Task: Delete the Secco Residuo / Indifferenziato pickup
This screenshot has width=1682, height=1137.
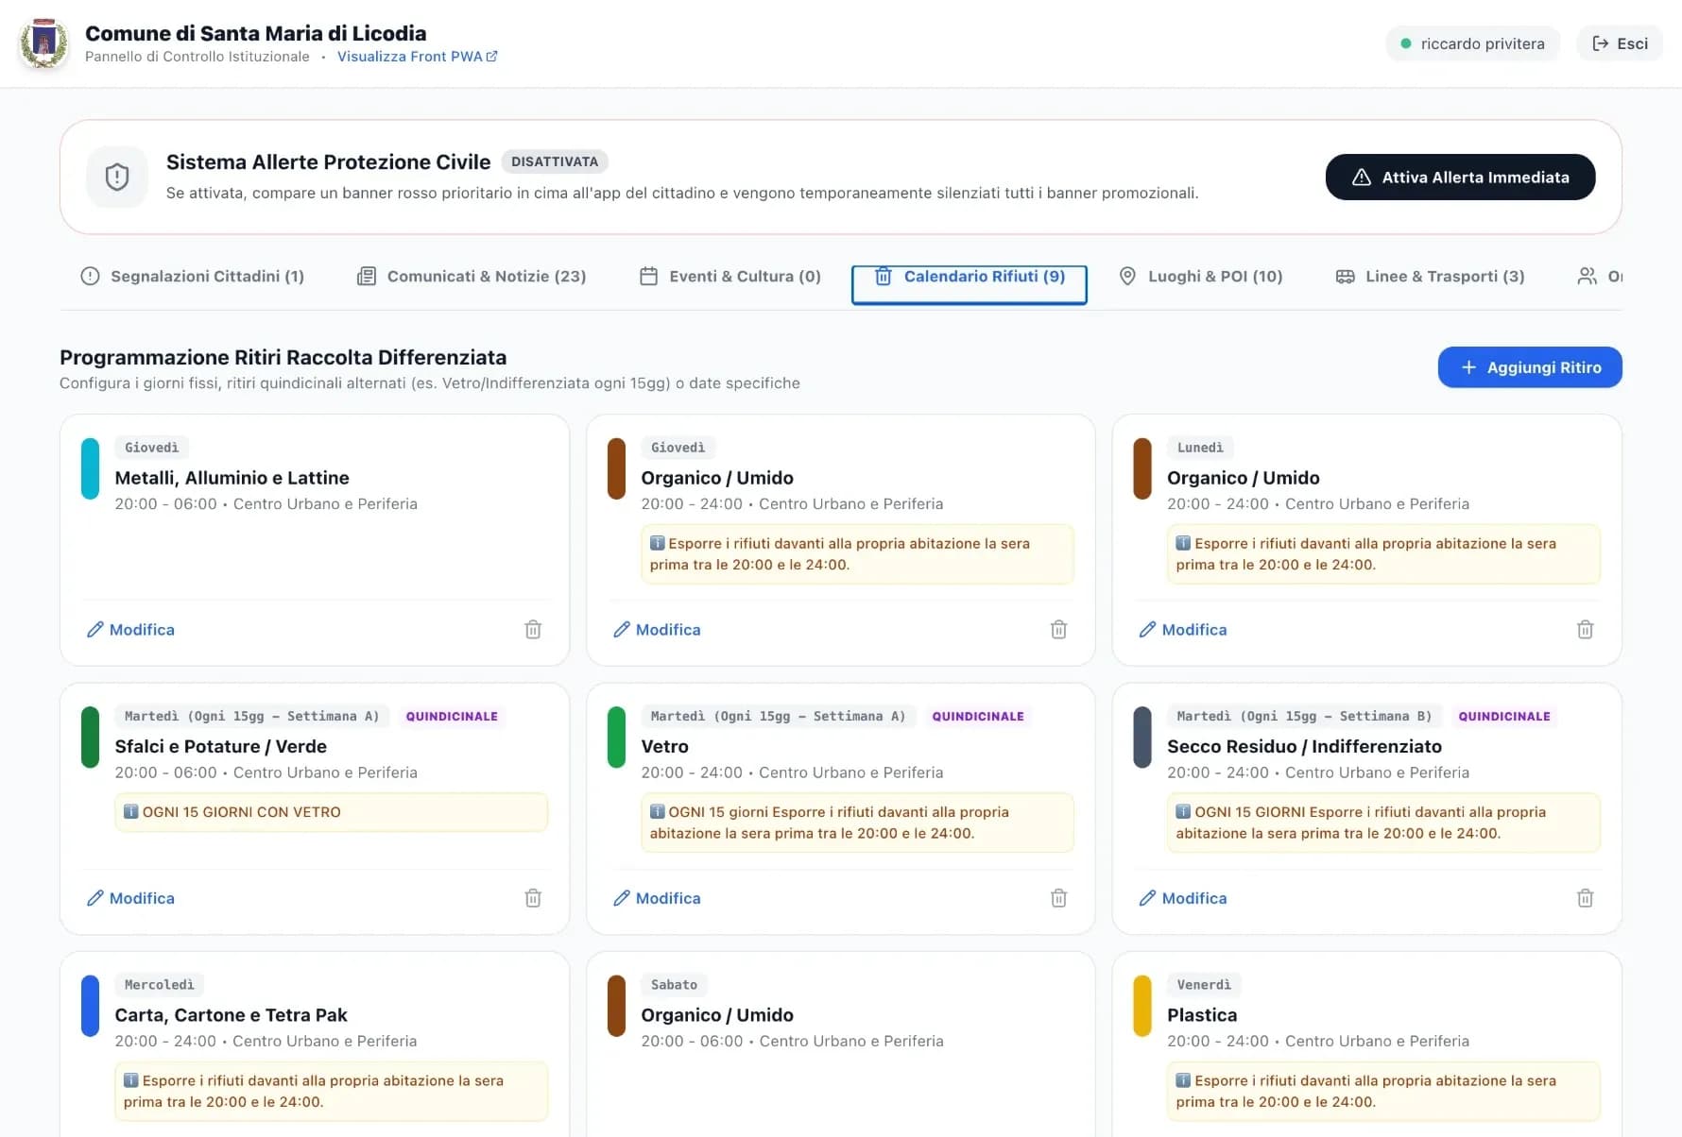Action: pos(1585,898)
